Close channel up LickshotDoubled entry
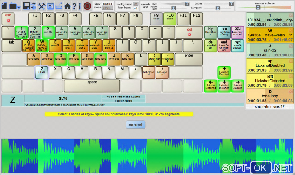Screen dimensions: 295x175 (x=291, y=61)
